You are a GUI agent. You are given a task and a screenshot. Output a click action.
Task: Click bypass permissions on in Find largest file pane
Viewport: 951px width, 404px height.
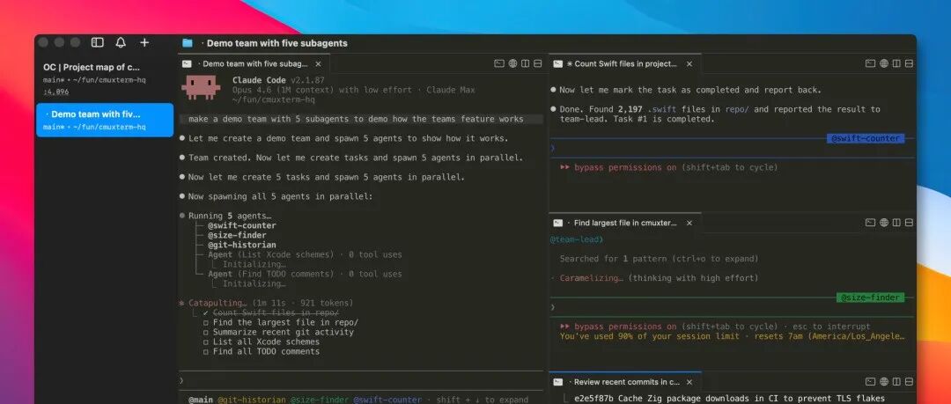(x=625, y=327)
